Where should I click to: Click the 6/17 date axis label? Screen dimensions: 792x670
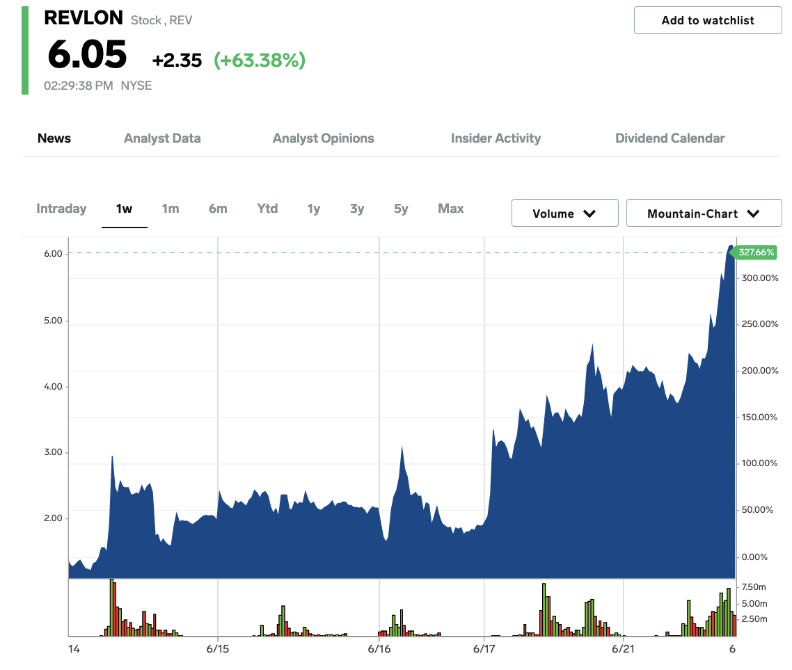(484, 649)
